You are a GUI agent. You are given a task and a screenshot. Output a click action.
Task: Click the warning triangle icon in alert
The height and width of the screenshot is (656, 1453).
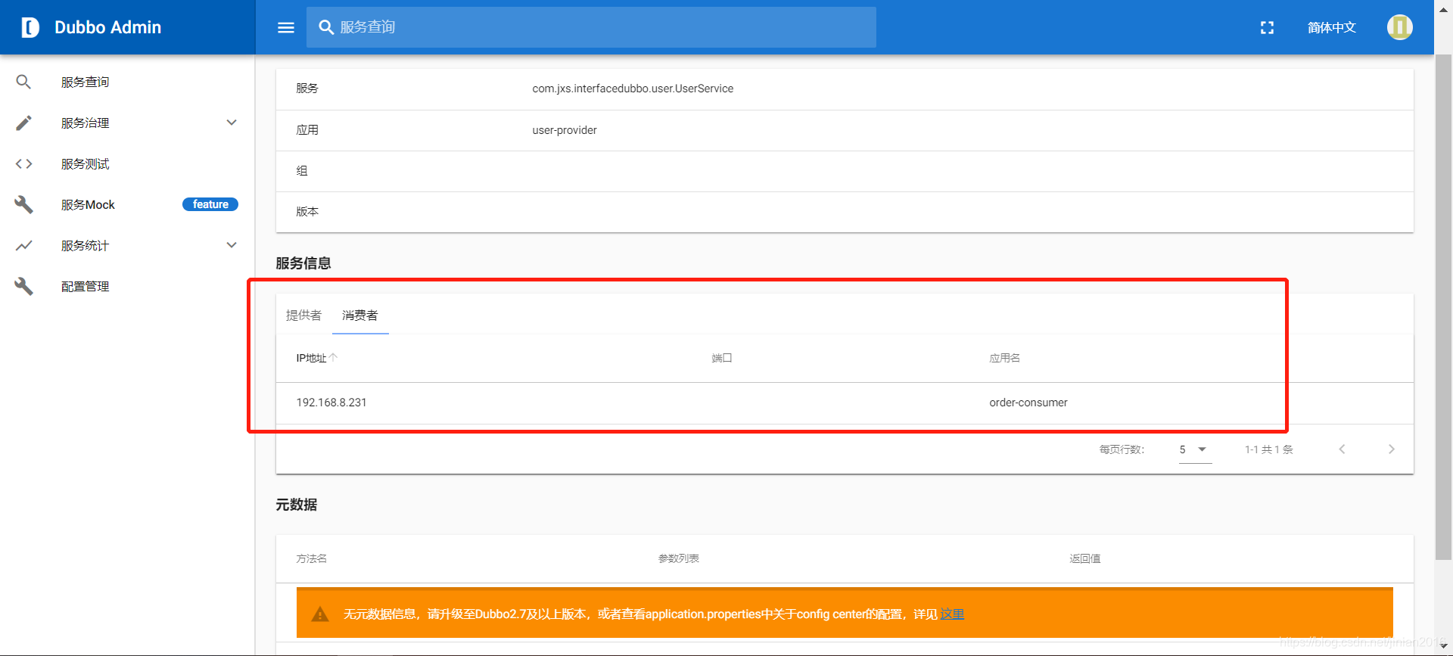point(320,614)
